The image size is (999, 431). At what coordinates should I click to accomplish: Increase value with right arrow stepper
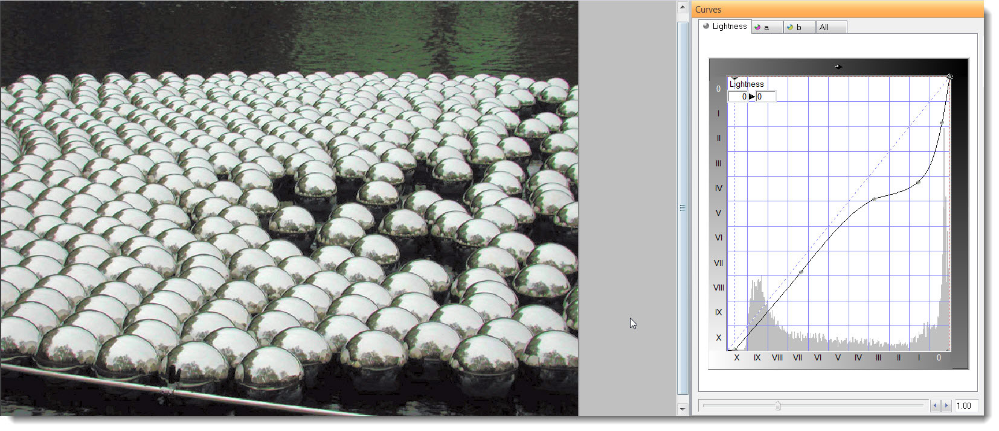click(946, 406)
